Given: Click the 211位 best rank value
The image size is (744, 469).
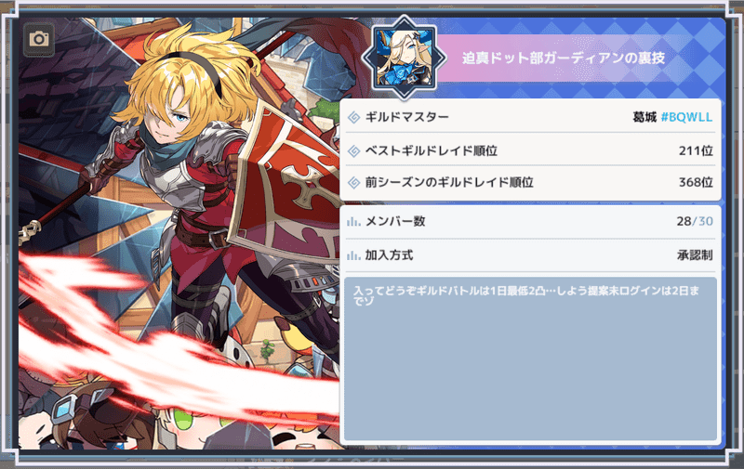Looking at the screenshot, I should click(696, 150).
